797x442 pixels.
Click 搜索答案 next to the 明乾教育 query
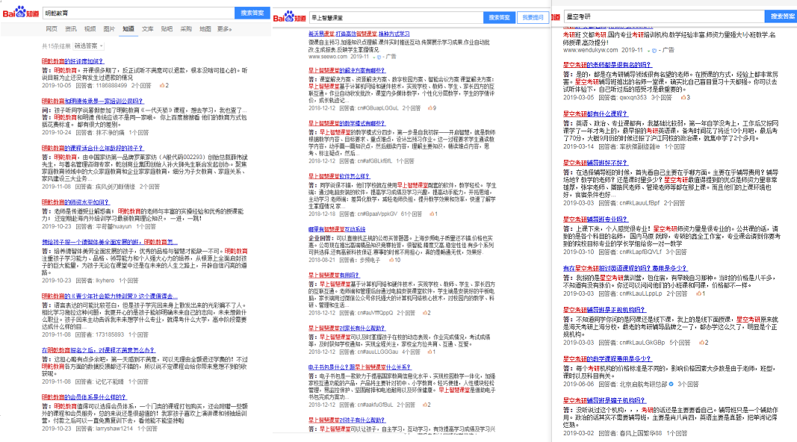[x=252, y=13]
